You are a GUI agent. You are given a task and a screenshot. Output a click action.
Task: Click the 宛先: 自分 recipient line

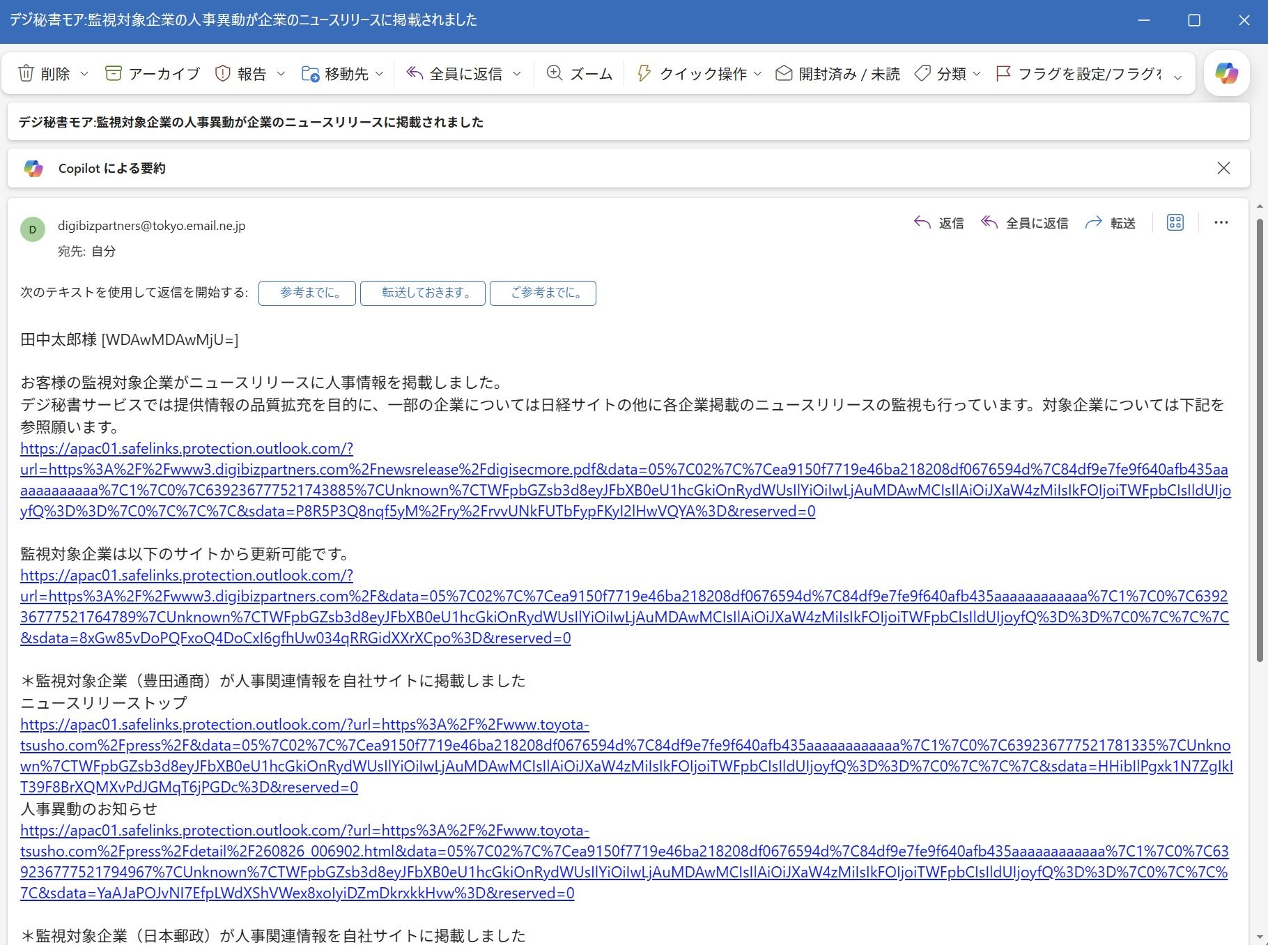(86, 251)
